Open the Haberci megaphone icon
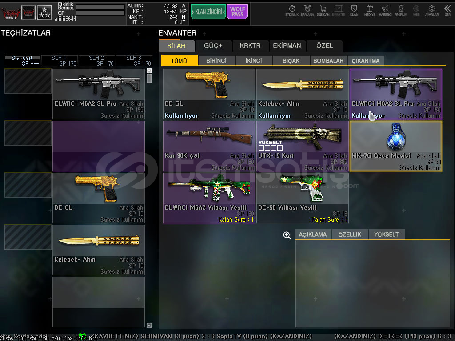The width and height of the screenshot is (455, 341). point(385,11)
